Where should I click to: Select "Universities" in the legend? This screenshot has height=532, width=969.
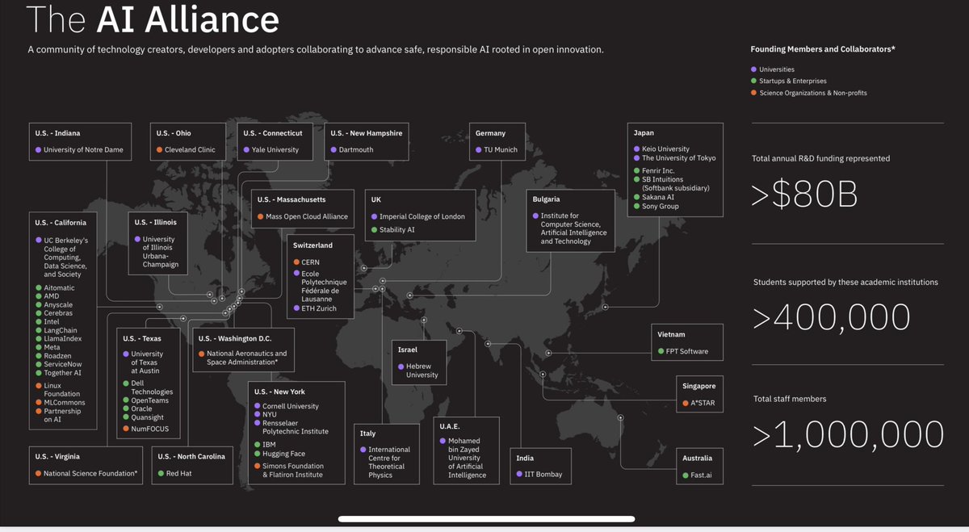tap(777, 69)
